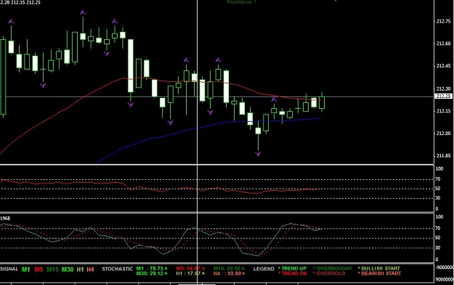This screenshot has width=454, height=285.
Task: Select the up-fractal arrow touching the horizontal price line
Action: (274, 99)
